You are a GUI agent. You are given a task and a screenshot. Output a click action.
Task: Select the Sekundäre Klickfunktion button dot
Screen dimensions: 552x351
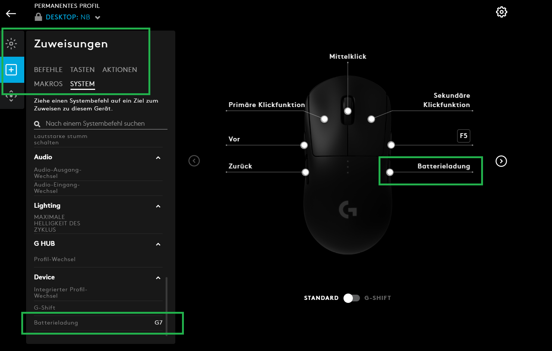371,119
